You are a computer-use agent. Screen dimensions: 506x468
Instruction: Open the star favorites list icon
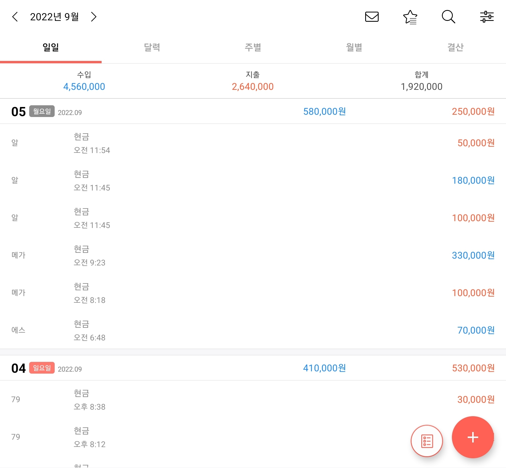click(x=410, y=17)
